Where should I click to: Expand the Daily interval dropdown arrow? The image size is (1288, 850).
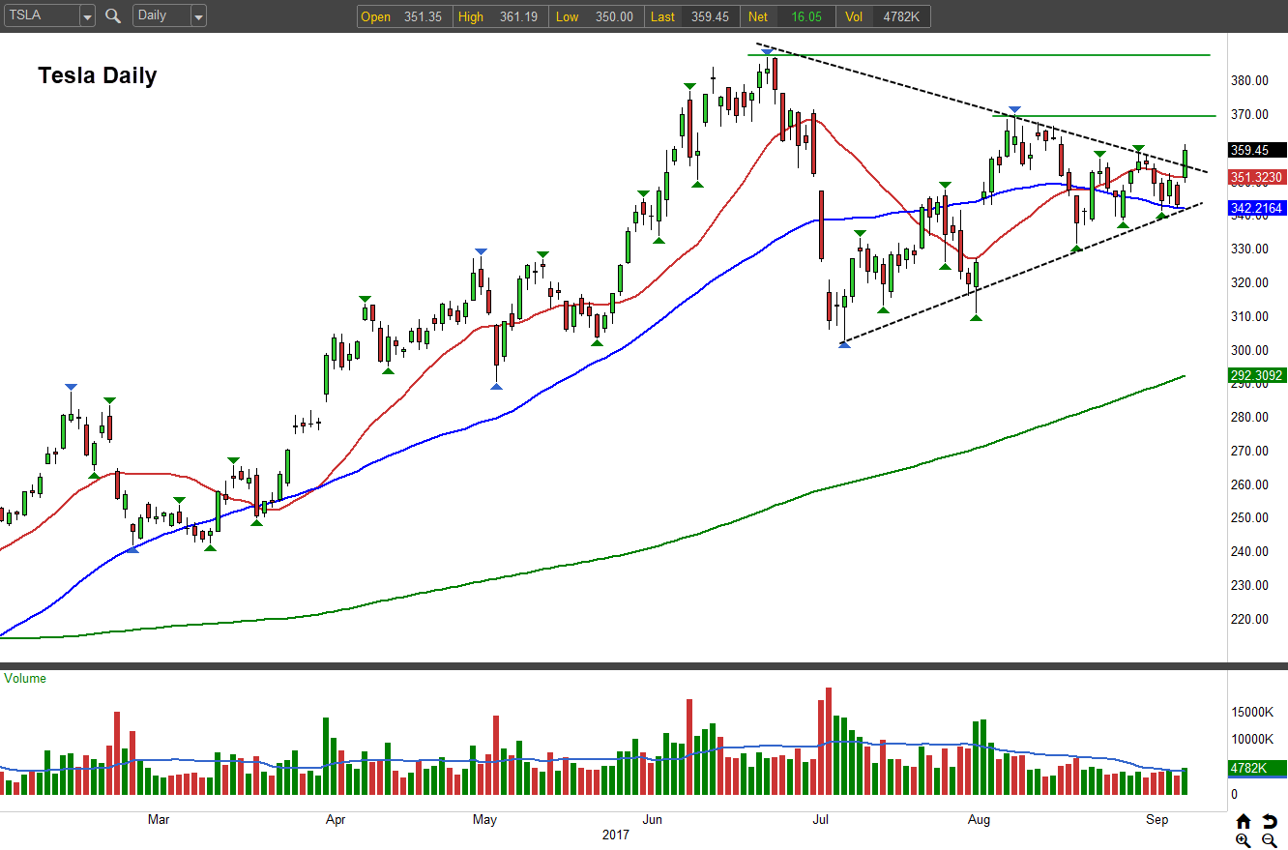coord(198,16)
